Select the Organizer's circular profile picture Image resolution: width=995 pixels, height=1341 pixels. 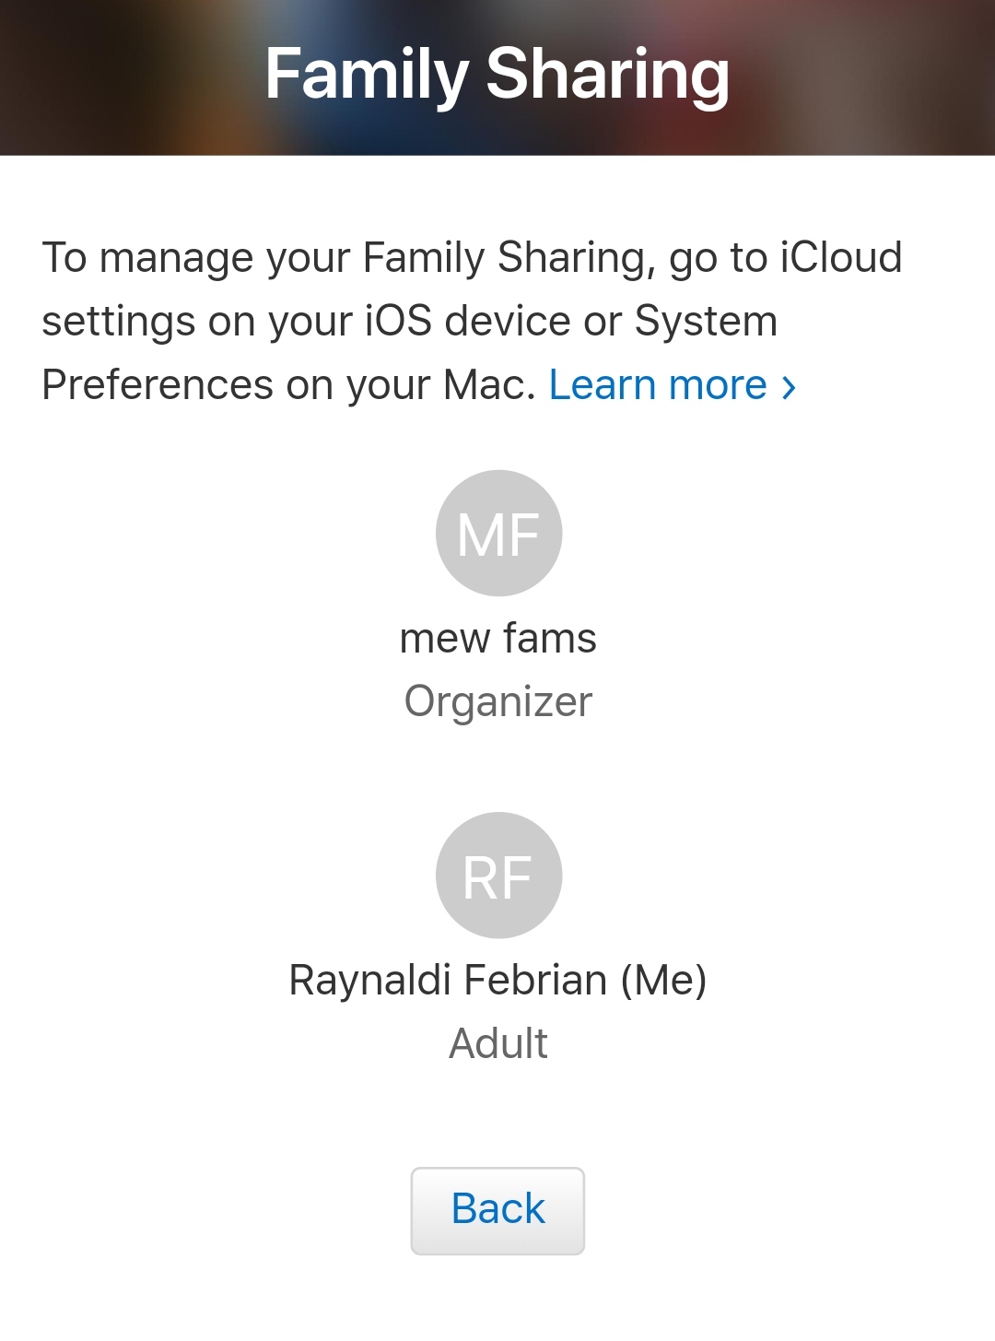pyautogui.click(x=497, y=533)
